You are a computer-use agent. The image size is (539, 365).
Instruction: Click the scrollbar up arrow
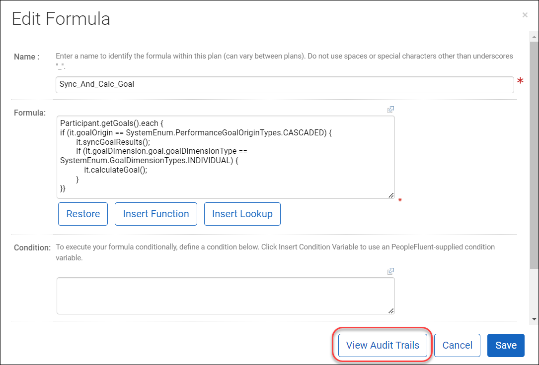(x=534, y=37)
